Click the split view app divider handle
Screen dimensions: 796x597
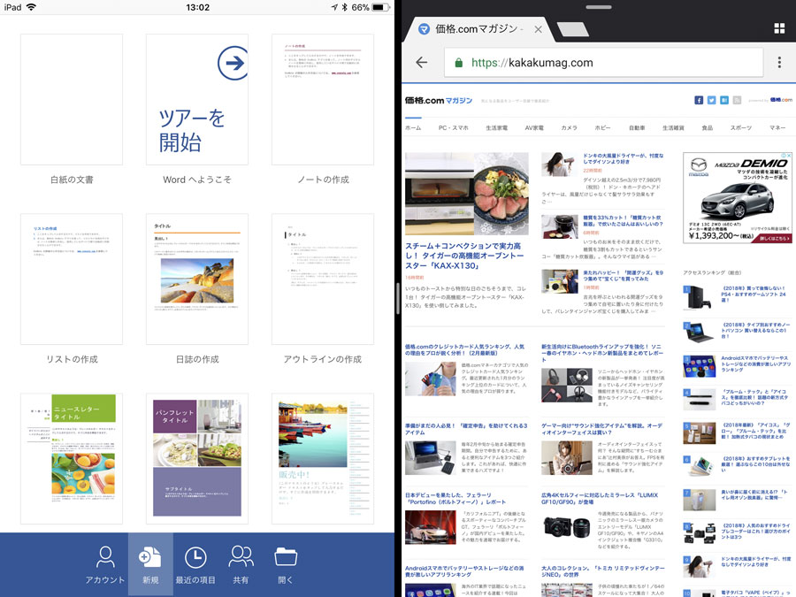point(398,299)
